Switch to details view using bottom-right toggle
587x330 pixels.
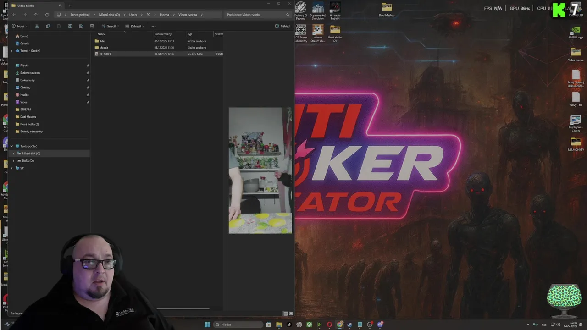click(285, 313)
